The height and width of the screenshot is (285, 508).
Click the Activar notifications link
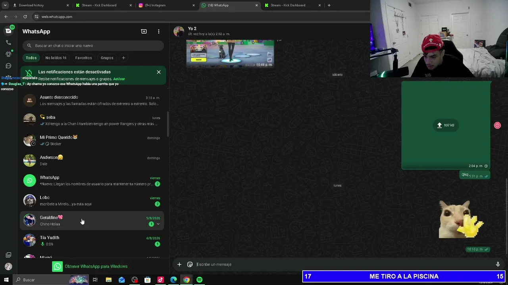(x=119, y=79)
